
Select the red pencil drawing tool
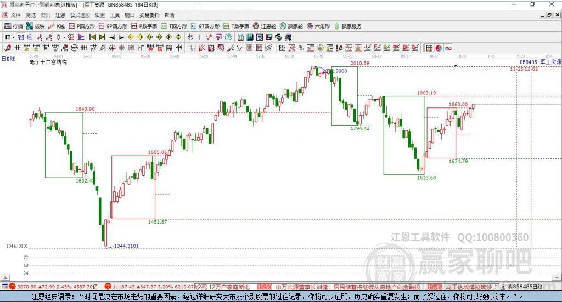click(x=8, y=48)
